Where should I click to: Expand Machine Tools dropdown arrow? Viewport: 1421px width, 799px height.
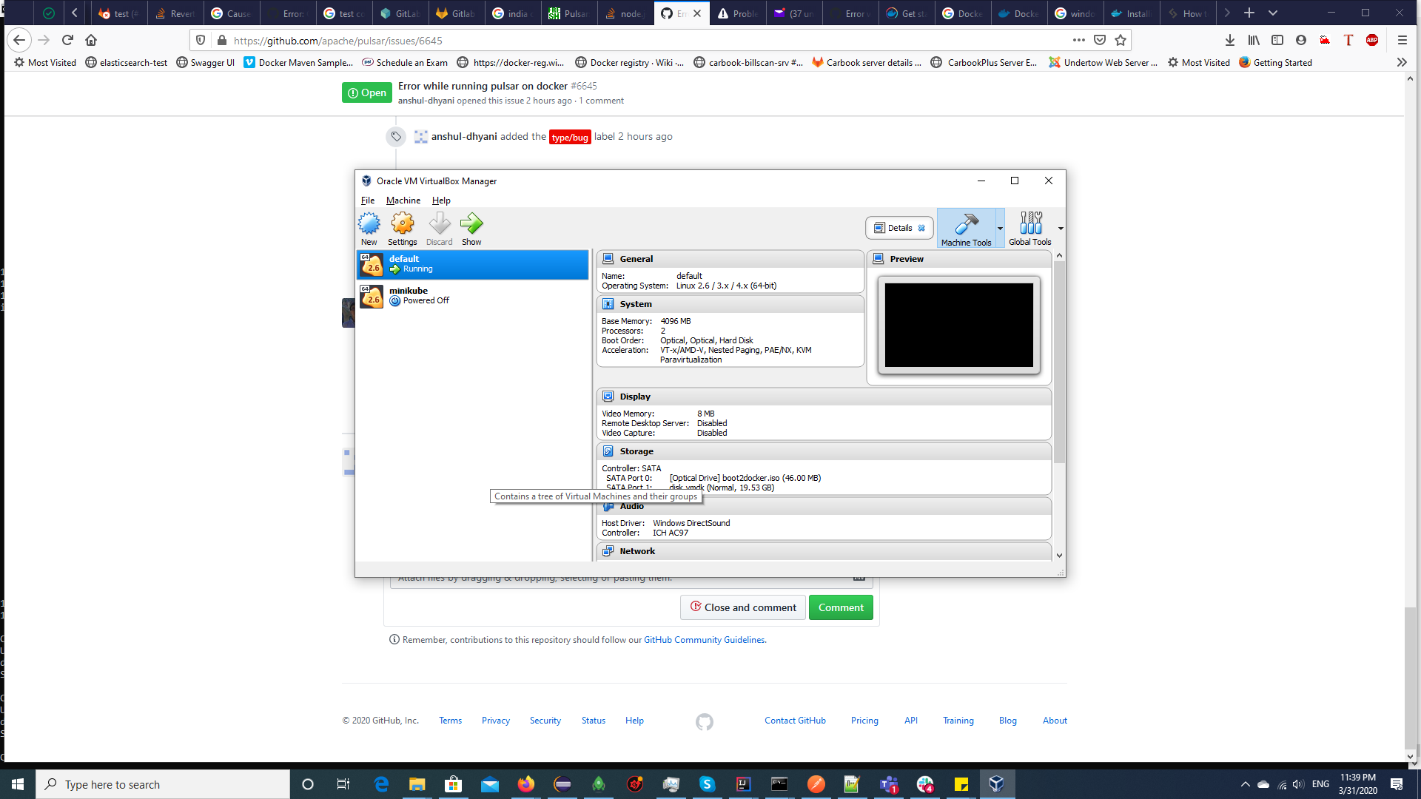1000,229
